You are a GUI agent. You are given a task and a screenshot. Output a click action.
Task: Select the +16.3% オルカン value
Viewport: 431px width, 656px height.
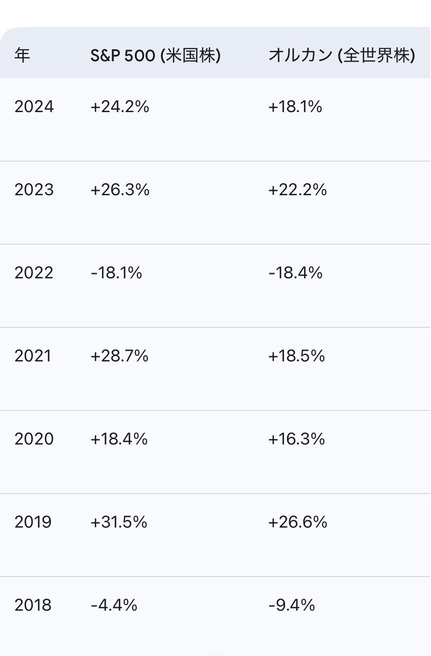point(296,439)
